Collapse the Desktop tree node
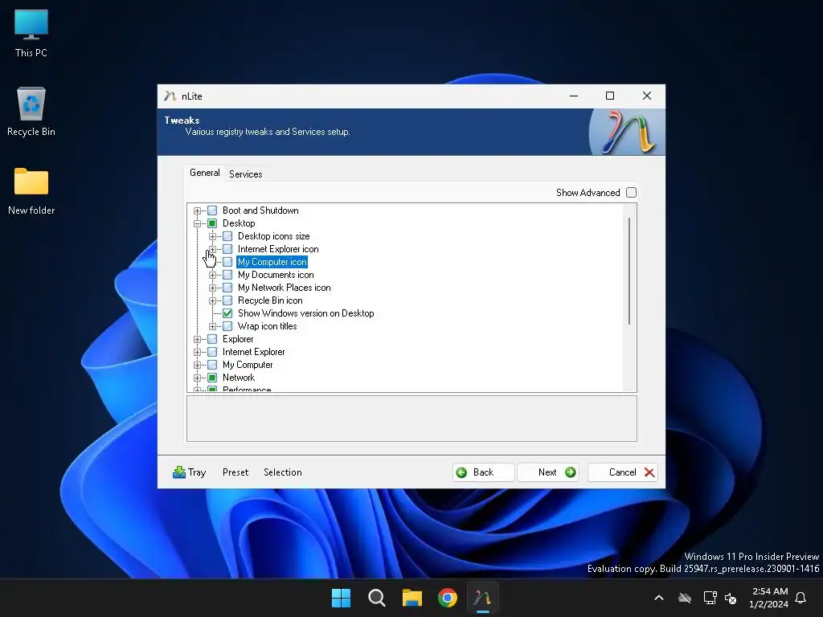823x617 pixels. tap(198, 223)
